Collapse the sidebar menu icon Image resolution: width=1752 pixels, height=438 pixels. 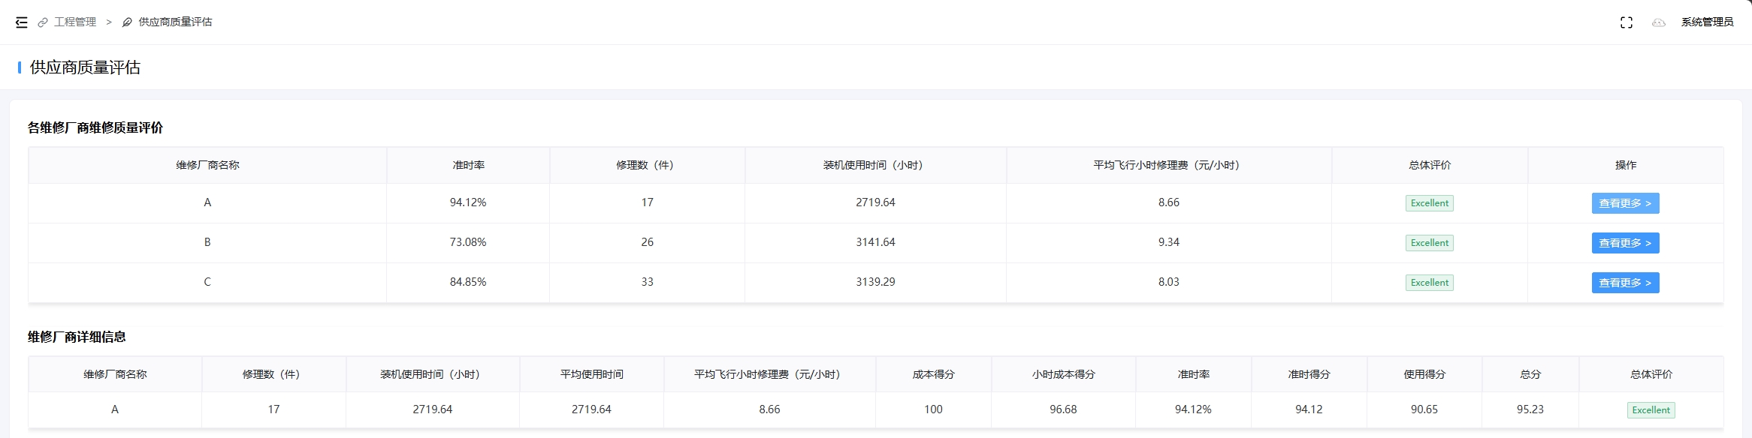pyautogui.click(x=22, y=22)
